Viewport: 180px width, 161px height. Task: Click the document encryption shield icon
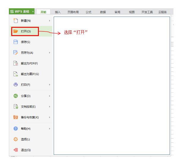[x=16, y=106]
